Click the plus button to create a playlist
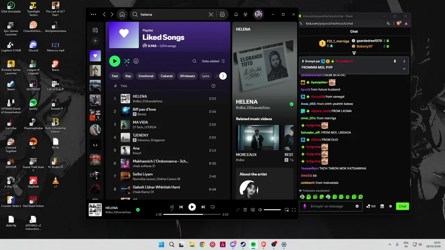The image size is (445, 250). (x=95, y=41)
